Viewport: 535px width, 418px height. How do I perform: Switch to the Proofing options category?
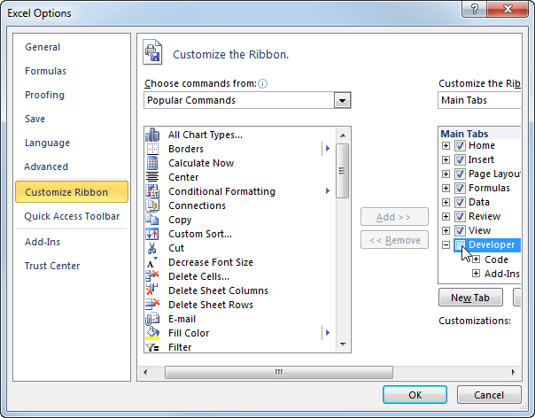(44, 95)
